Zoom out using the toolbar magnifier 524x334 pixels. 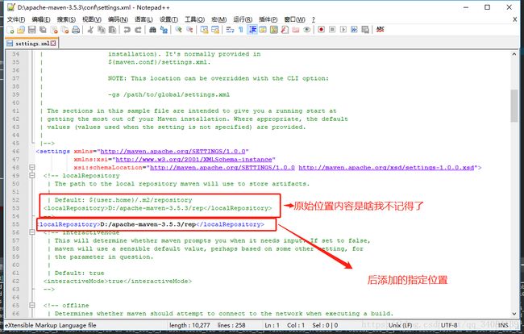pyautogui.click(x=189, y=30)
